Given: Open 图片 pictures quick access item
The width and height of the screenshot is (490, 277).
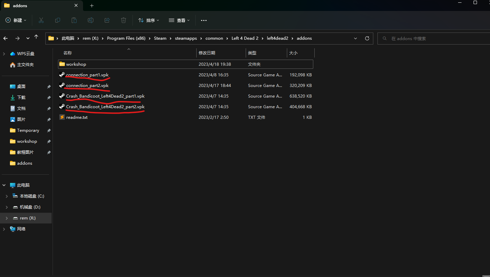Looking at the screenshot, I should coord(21,119).
